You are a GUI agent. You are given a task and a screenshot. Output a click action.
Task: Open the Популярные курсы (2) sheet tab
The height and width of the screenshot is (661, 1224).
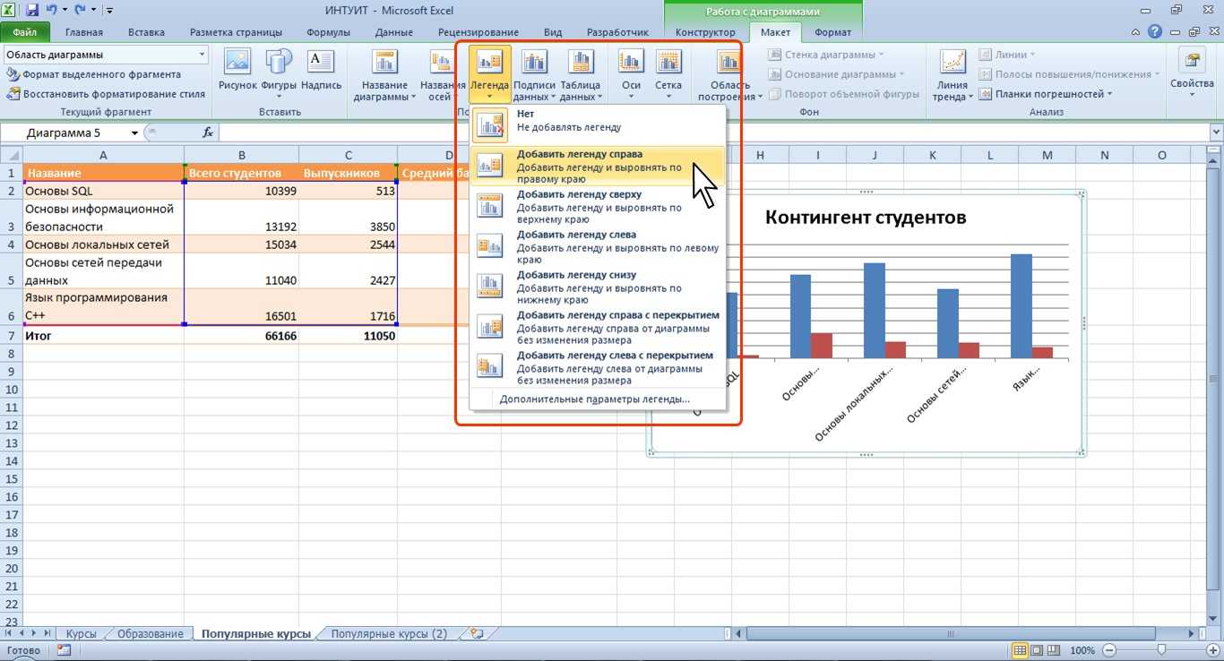coord(389,633)
